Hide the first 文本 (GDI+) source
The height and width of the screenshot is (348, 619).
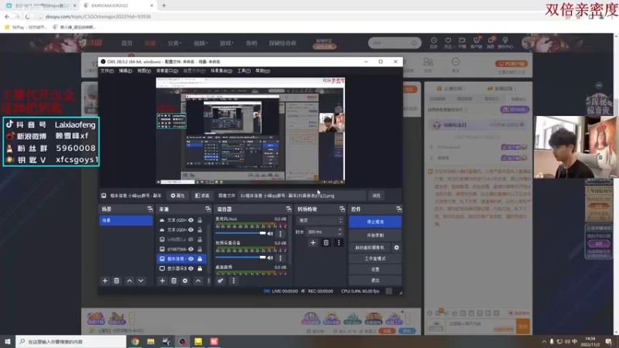point(191,220)
